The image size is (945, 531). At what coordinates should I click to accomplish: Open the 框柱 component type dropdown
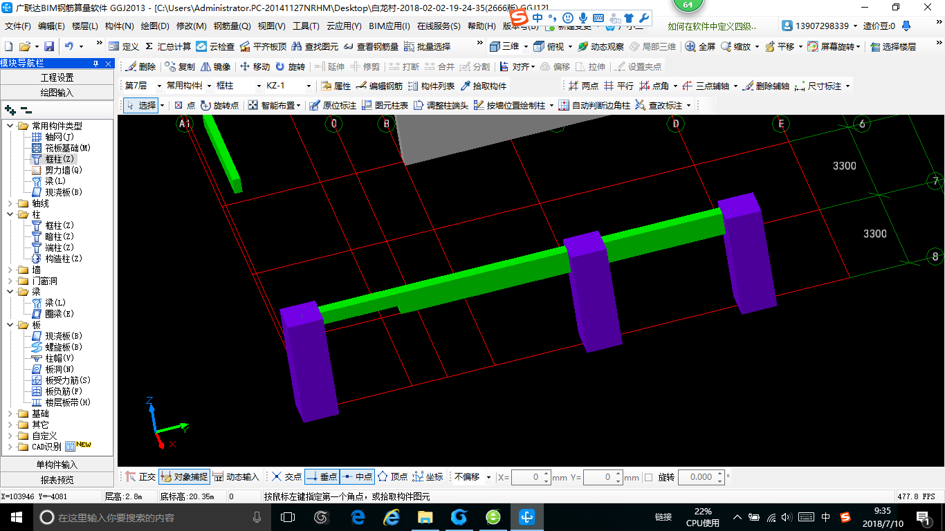point(259,86)
